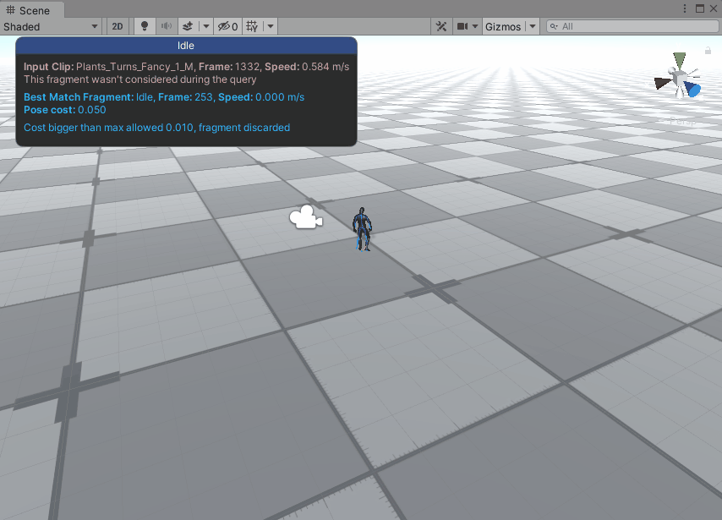Screen dimensions: 722x520
Task: Toggle hidden objects visibility eye icon
Action: tap(228, 27)
